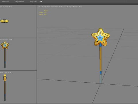
Task: Select the orange wand handle in the Perspective viewport
Action: point(101,59)
